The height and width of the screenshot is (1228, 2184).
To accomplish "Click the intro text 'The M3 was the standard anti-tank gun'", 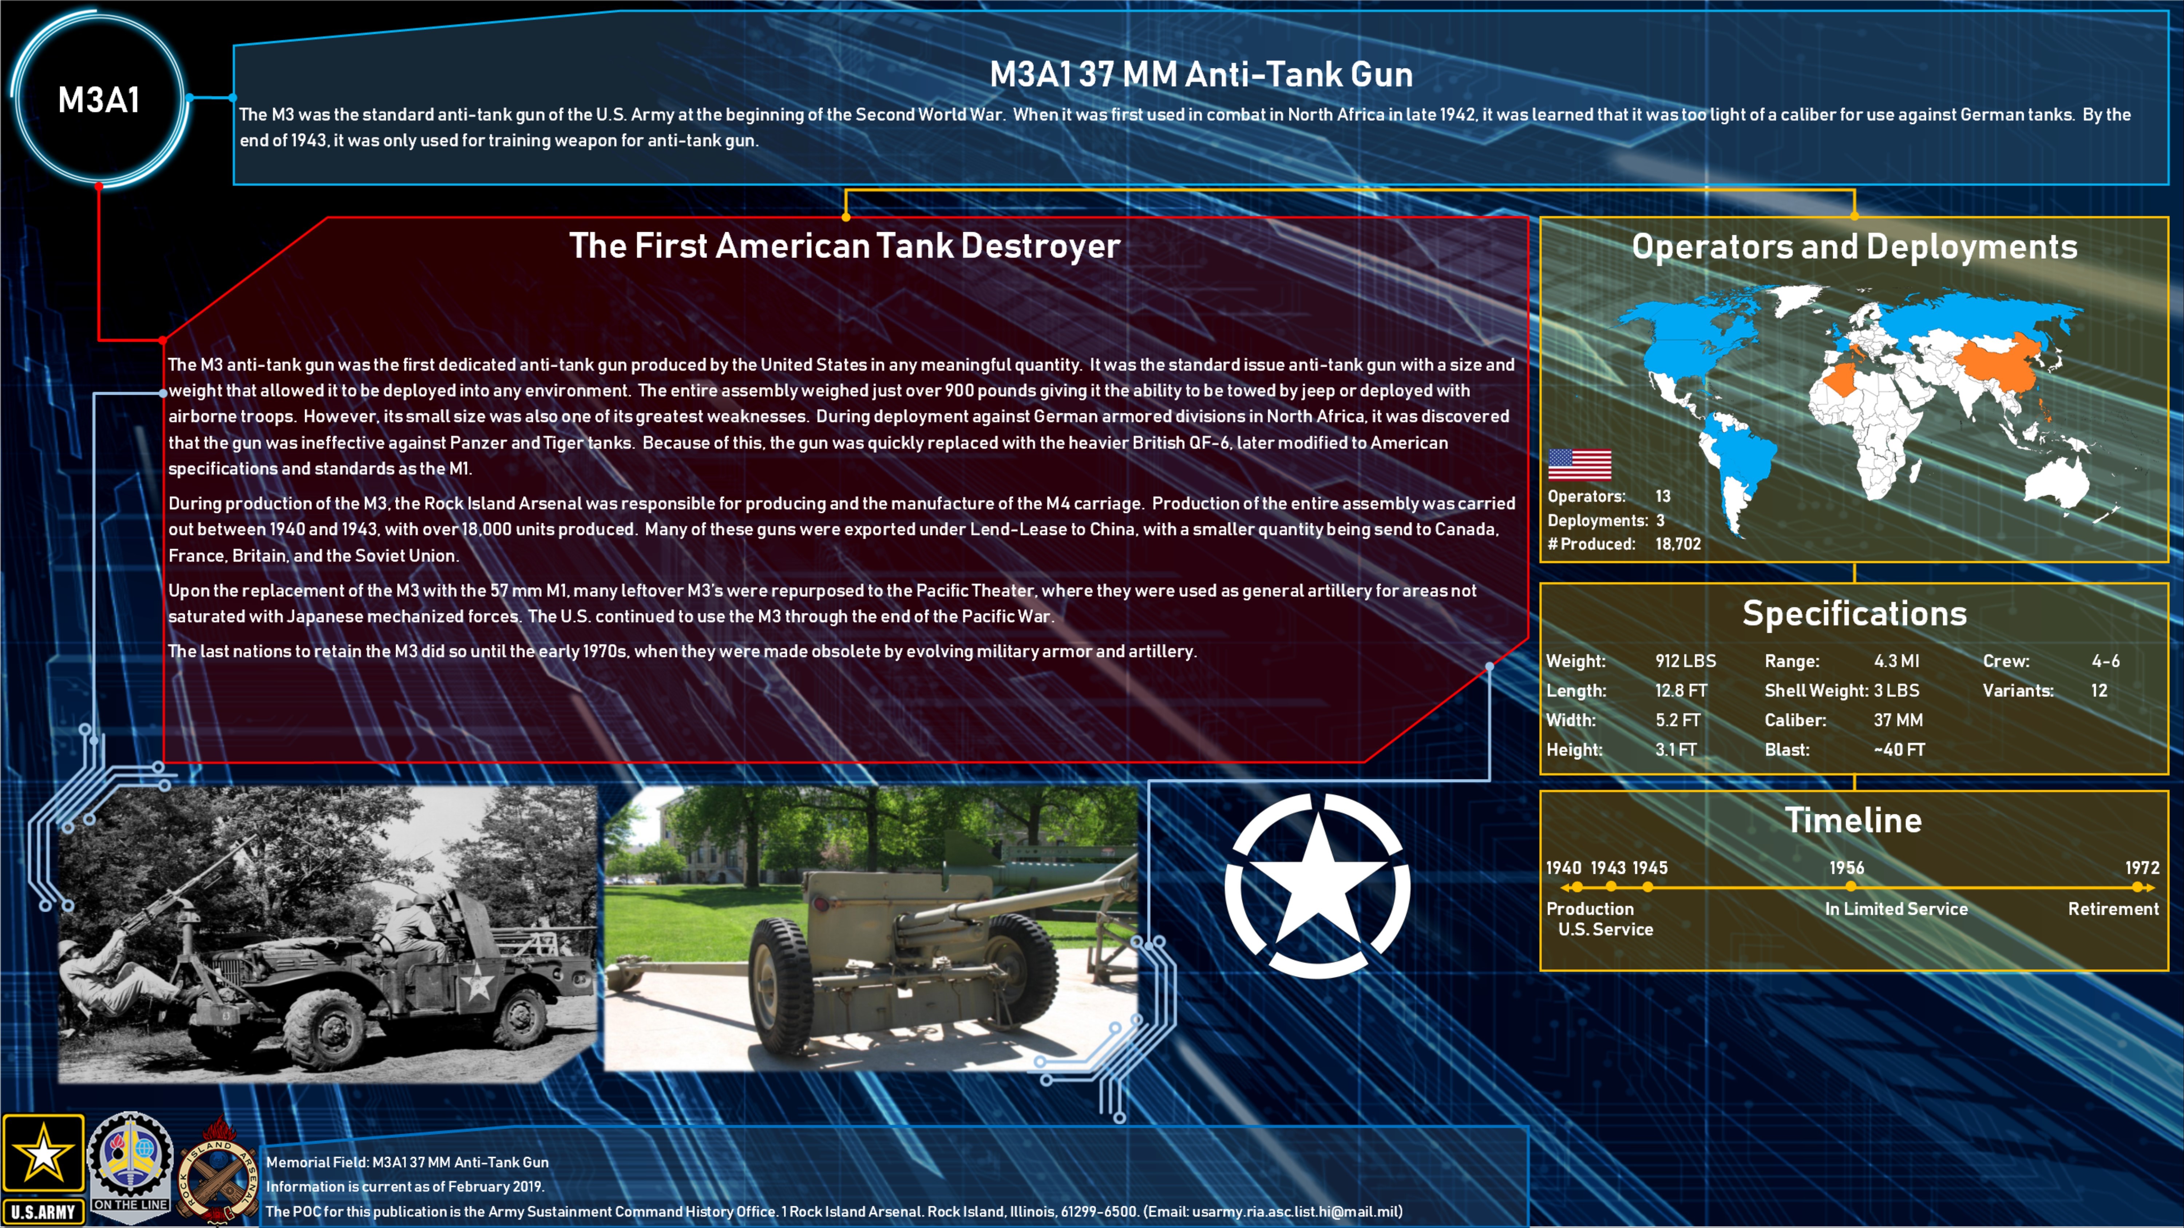I will pos(1184,127).
